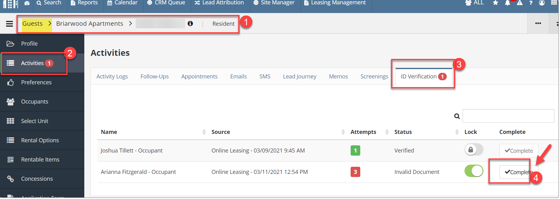Screen dimensions: 560x199
Task: Click the Select Unit grid icon
Action: pyautogui.click(x=11, y=121)
